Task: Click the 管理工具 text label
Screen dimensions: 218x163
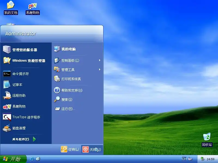Action: tap(68, 70)
